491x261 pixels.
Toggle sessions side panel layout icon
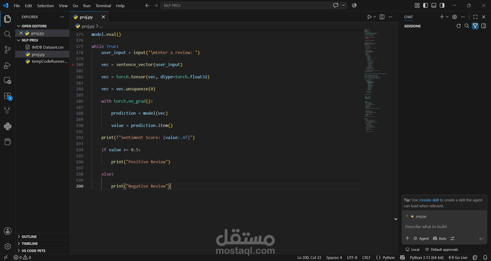484,26
